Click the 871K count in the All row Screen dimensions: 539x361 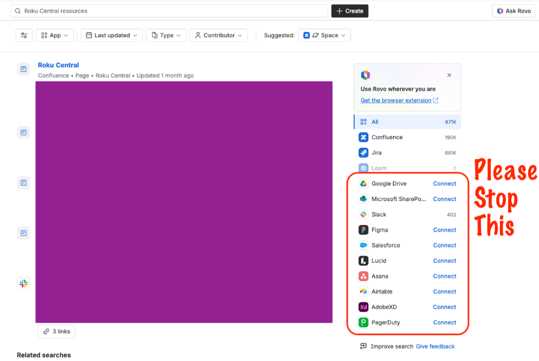[x=451, y=122]
